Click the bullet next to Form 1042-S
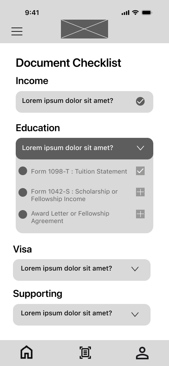Screen dimensions: 169x366 coord(23,192)
